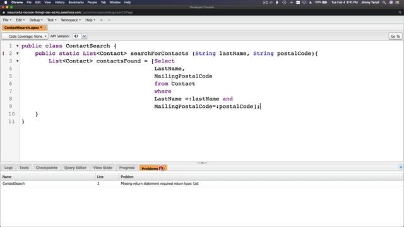Open the People menu in macOS menu bar
The width and height of the screenshot is (404, 227).
92,3
